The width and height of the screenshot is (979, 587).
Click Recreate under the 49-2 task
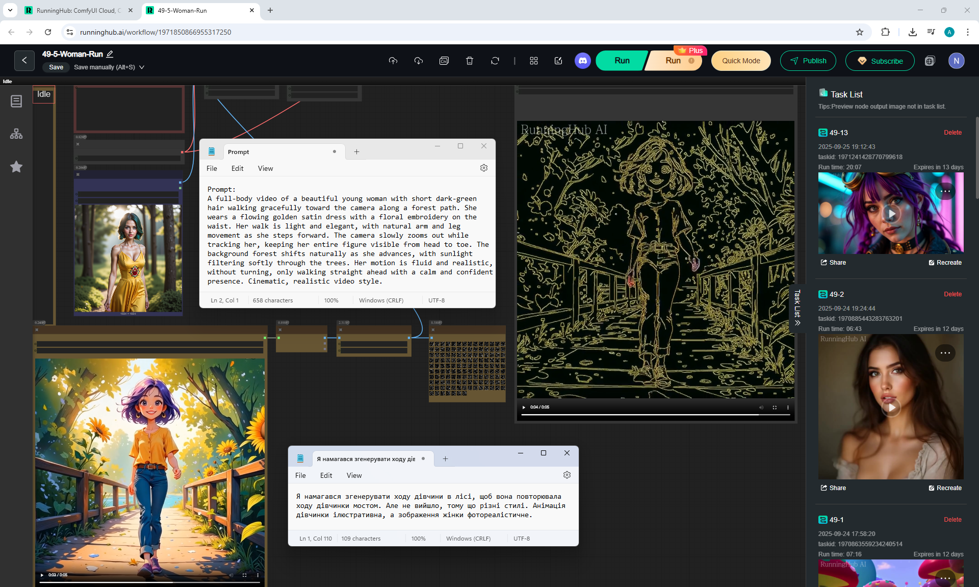point(945,488)
